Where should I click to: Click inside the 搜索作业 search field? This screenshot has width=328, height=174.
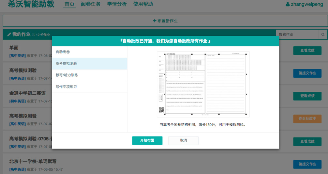point(297,34)
